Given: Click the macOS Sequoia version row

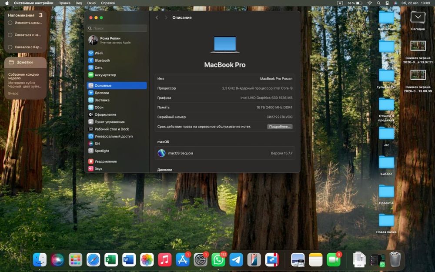Looking at the screenshot, I should coord(225,153).
